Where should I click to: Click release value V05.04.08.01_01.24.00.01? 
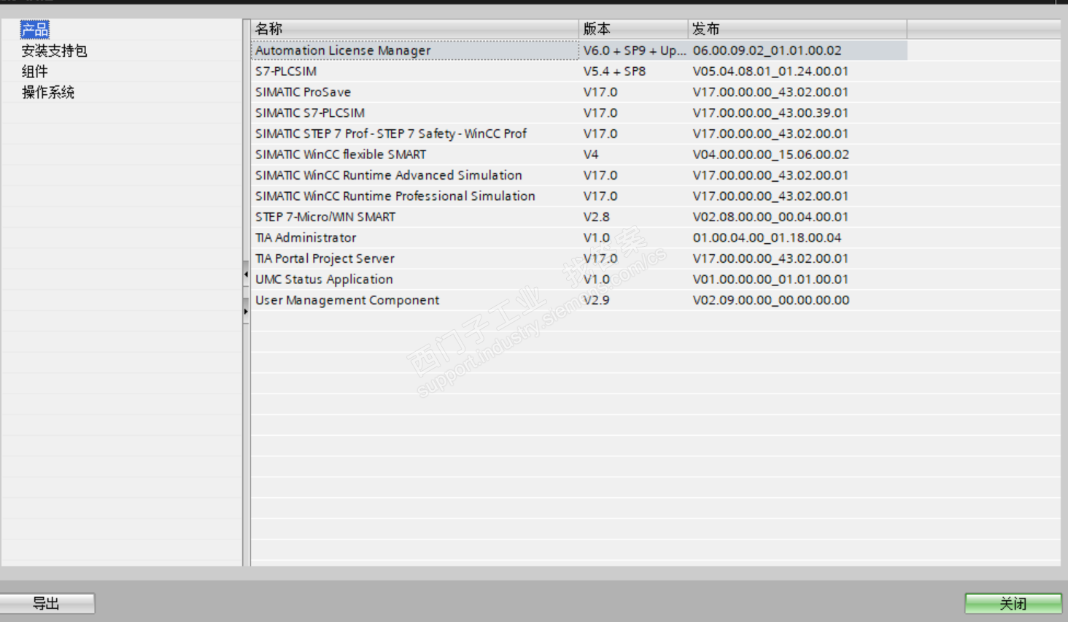770,72
